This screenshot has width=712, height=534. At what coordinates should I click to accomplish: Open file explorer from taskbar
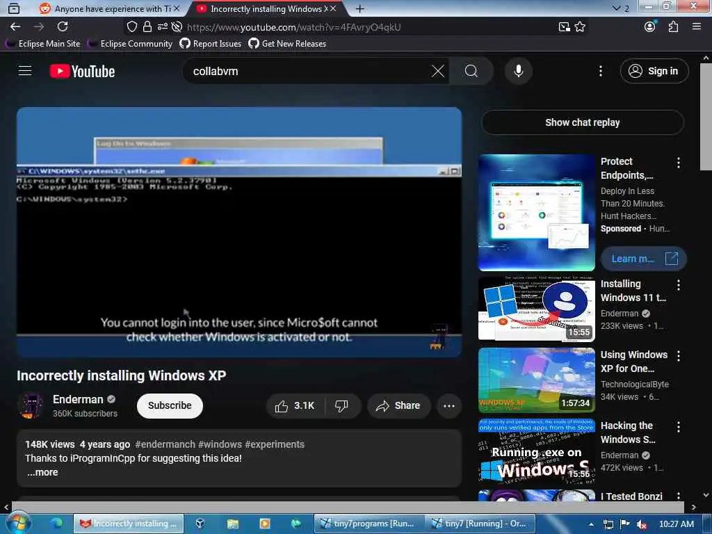pos(232,524)
